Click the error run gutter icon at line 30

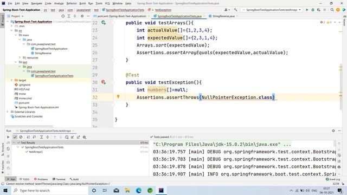[x=104, y=82]
